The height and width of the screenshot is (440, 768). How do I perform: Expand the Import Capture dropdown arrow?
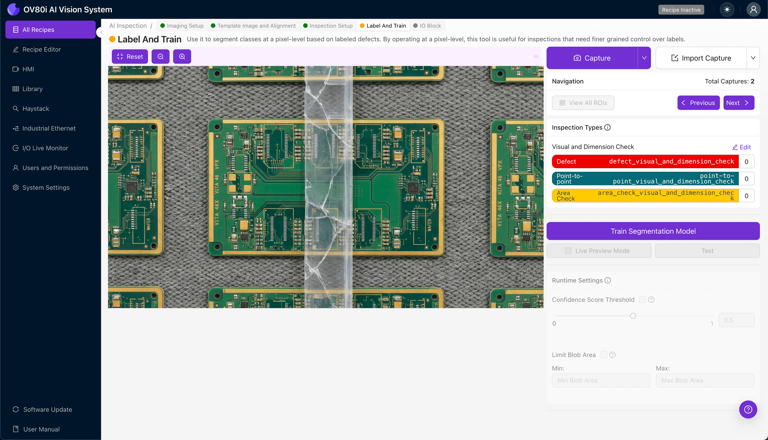[754, 58]
